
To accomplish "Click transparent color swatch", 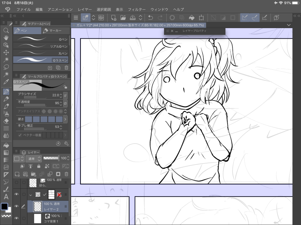I will pos(6,216).
